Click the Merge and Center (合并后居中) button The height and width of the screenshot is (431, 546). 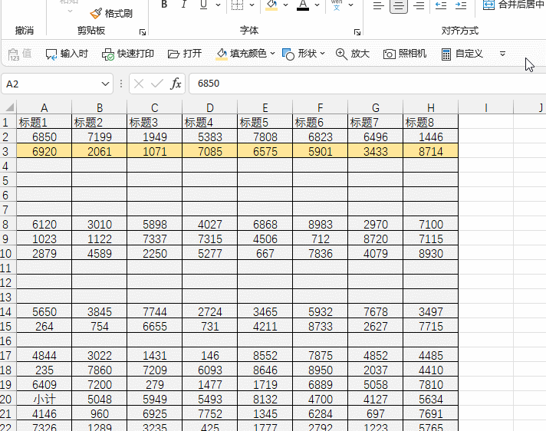(514, 5)
